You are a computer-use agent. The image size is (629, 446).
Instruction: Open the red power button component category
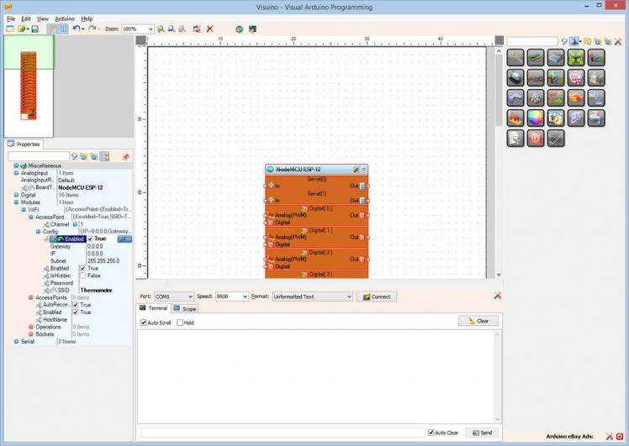535,139
